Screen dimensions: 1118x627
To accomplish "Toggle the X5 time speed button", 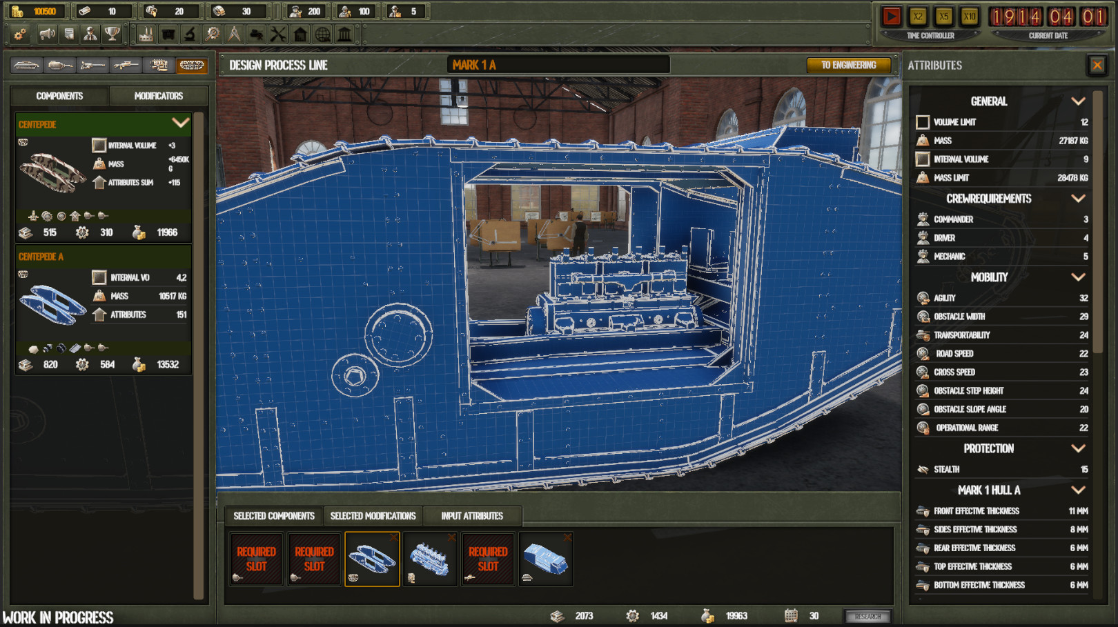I will [x=943, y=17].
